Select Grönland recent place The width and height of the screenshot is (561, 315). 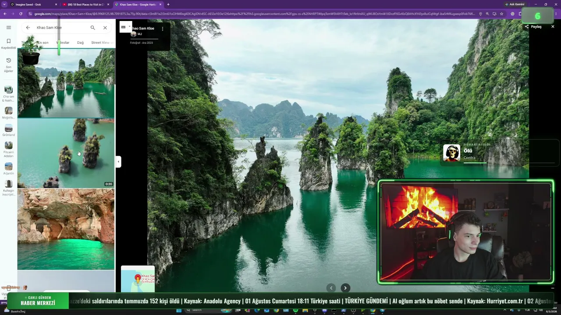pos(8,130)
